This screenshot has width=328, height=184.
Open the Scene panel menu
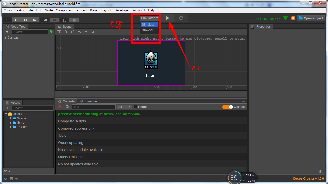[x=244, y=26]
